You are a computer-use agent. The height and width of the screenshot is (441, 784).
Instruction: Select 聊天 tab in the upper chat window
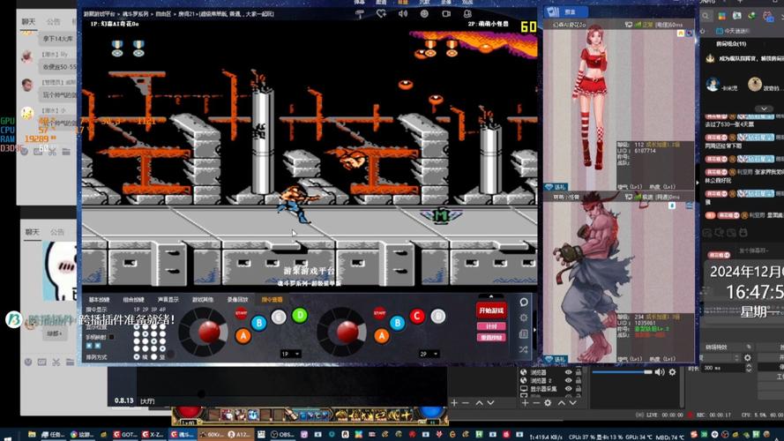click(x=28, y=22)
